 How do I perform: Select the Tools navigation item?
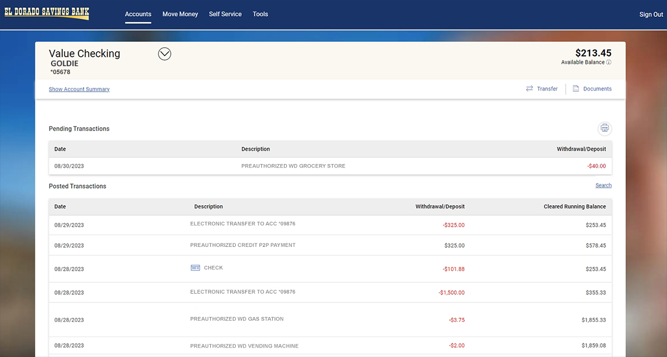point(260,14)
